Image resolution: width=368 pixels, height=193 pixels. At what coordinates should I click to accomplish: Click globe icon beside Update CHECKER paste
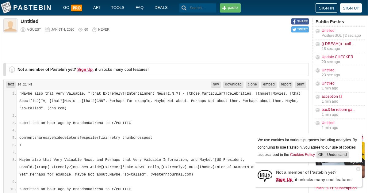pos(318,57)
